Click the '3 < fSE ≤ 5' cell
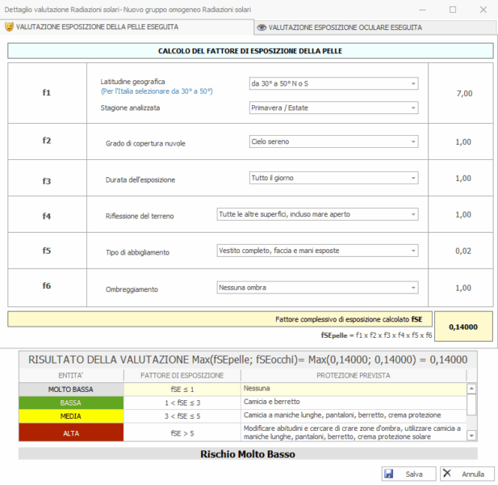This screenshot has width=498, height=485. (x=182, y=416)
